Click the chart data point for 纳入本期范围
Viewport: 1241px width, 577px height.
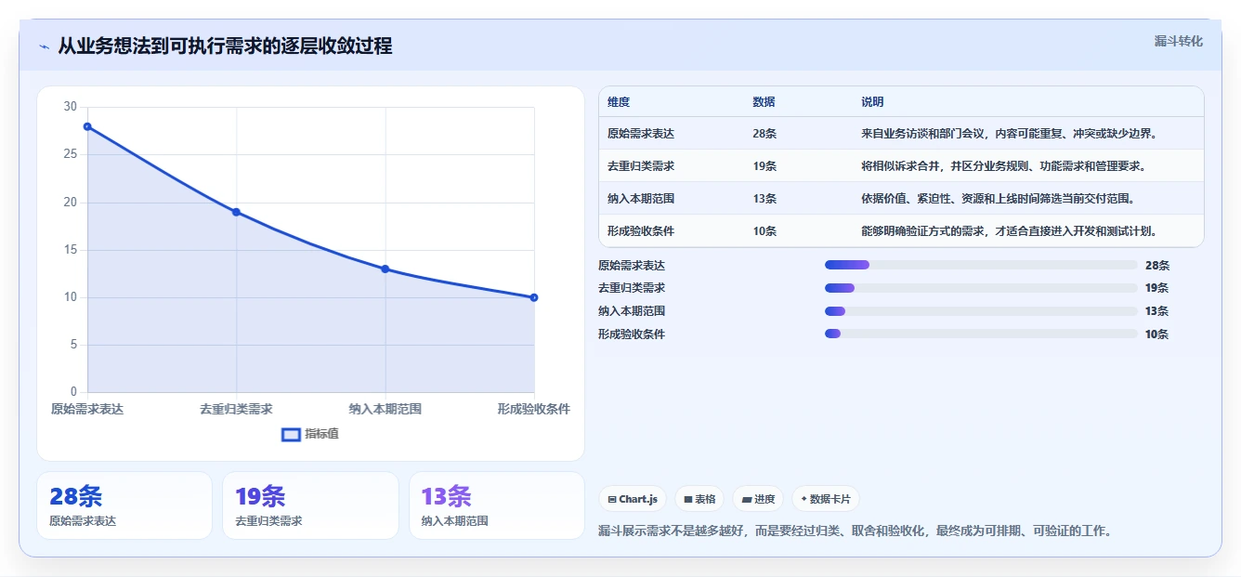[385, 269]
